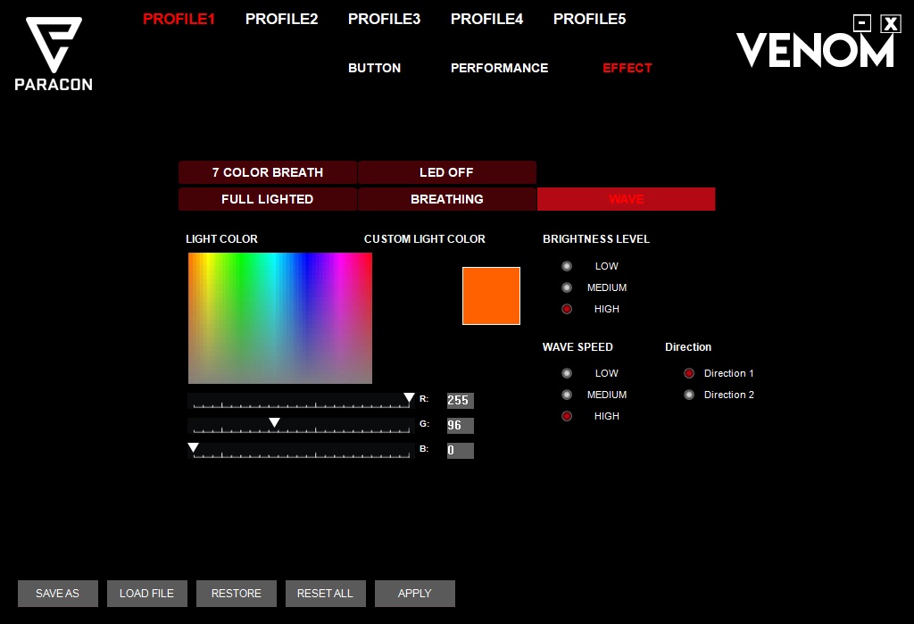Select FULL LIGHTED lighting mode
This screenshot has width=914, height=624.
268,199
